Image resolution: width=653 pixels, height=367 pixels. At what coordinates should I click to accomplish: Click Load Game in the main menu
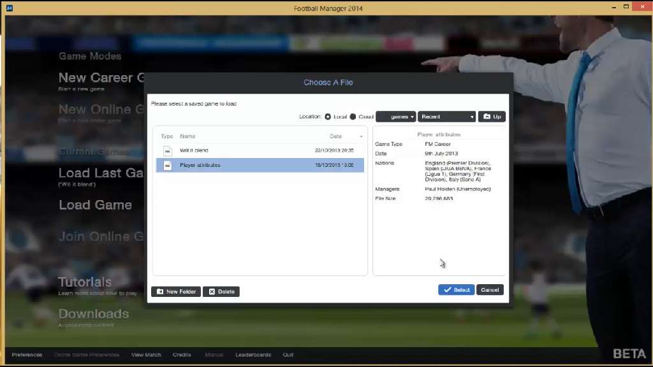click(96, 205)
